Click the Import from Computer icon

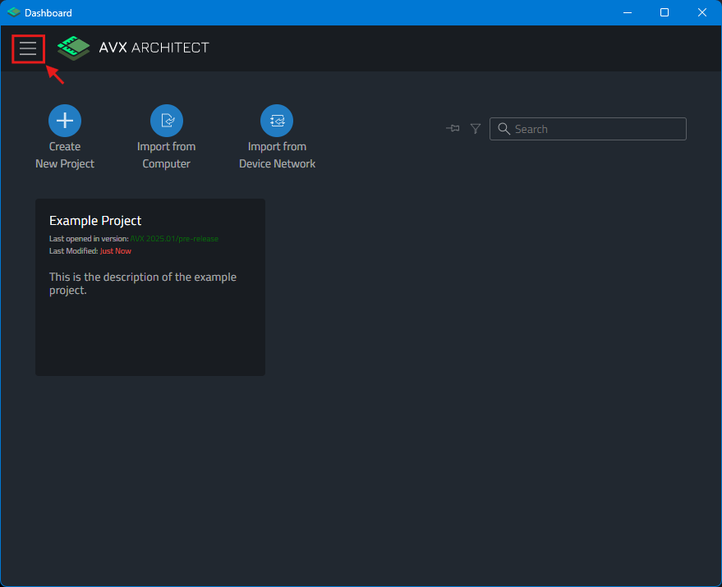[167, 121]
